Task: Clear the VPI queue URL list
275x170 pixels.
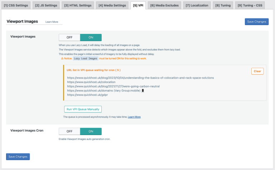Action: click(x=257, y=71)
